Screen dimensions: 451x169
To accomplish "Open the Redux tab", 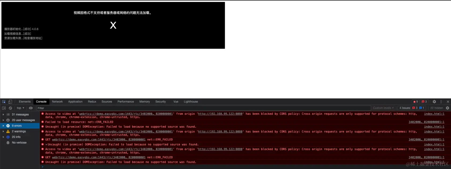I will (92, 102).
